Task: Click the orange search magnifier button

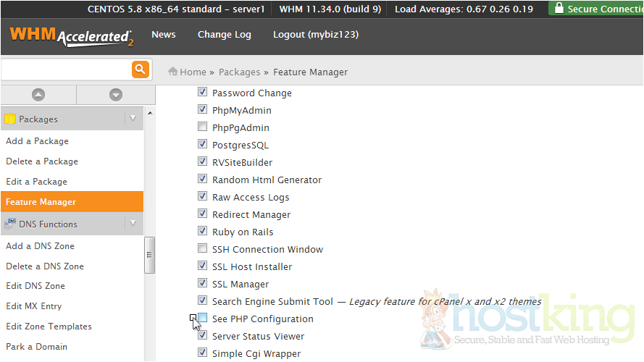Action: click(140, 70)
